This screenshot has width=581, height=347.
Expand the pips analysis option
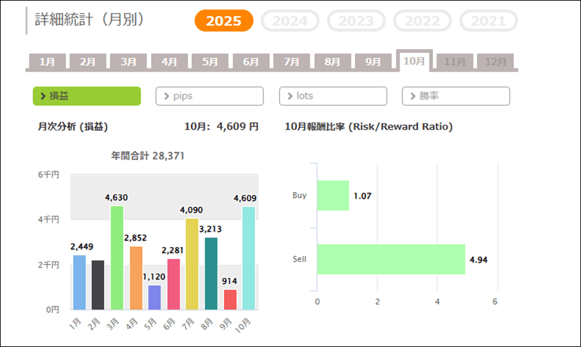209,96
